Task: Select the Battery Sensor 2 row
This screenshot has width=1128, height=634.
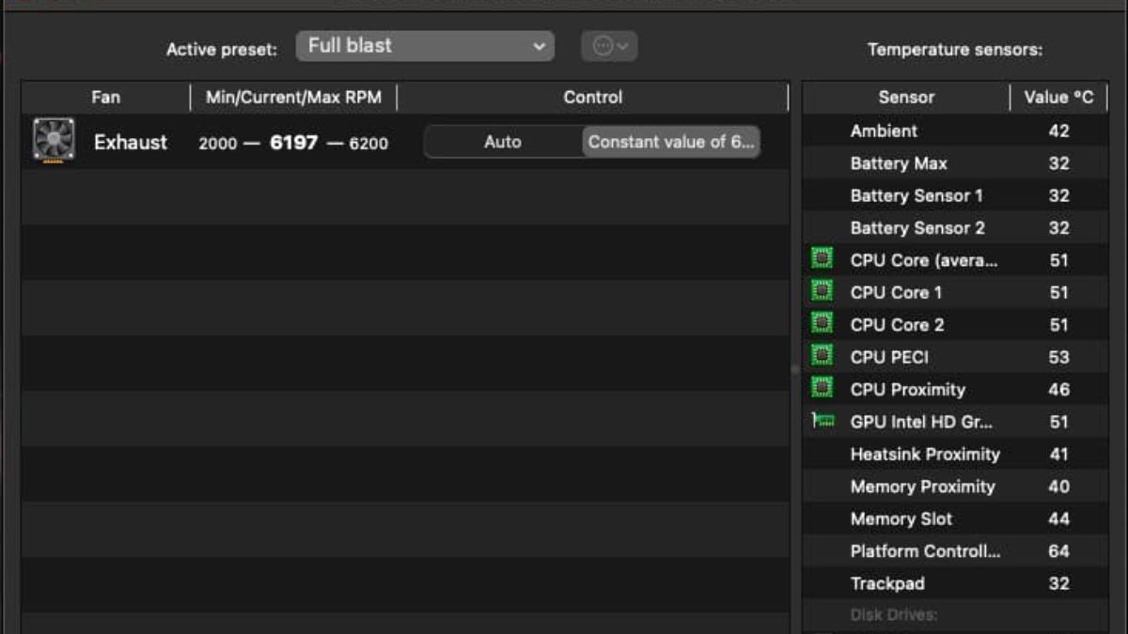Action: coord(955,227)
